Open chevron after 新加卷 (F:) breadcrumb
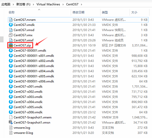The image size is (152, 138). point(33,4)
